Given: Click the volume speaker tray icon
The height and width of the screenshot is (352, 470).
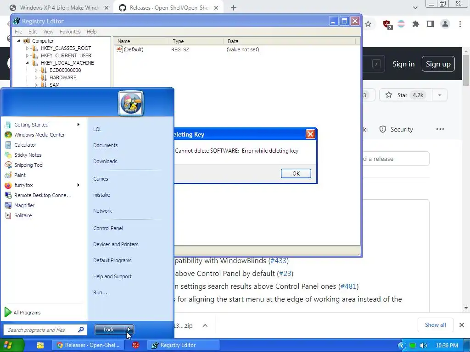Looking at the screenshot, I should click(423, 346).
